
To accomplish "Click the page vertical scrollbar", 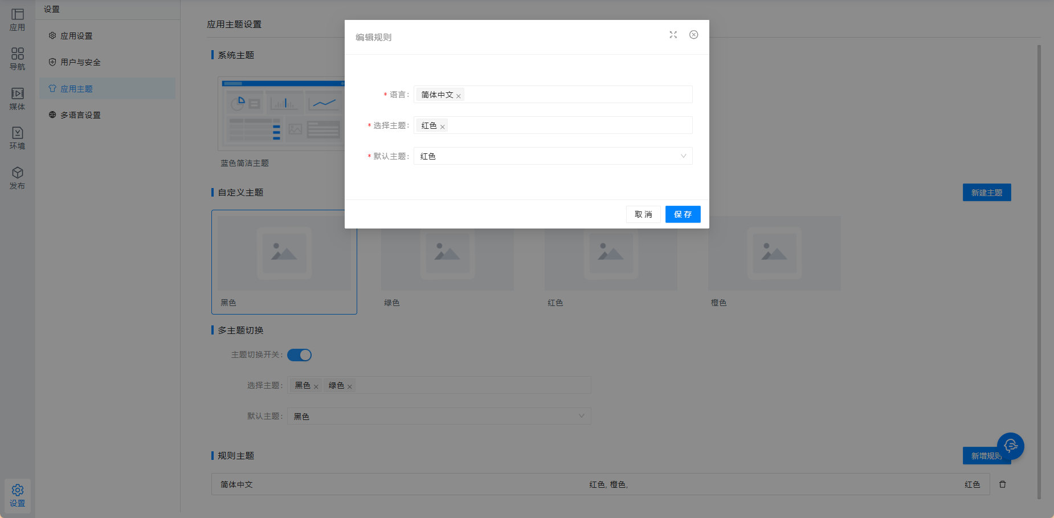I will pyautogui.click(x=1039, y=272).
